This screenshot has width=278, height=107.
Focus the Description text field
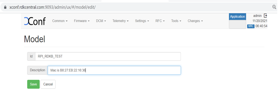coord(114,70)
